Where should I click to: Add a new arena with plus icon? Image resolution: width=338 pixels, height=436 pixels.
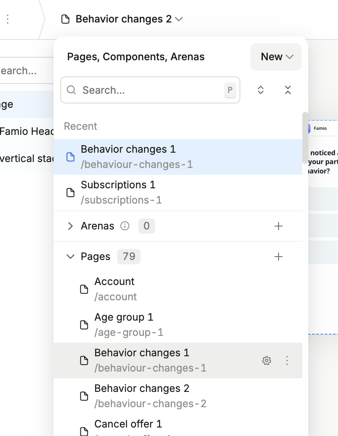279,226
